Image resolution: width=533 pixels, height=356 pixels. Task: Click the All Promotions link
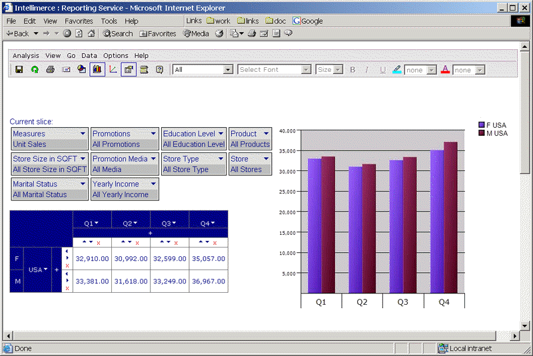pyautogui.click(x=116, y=144)
